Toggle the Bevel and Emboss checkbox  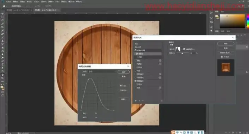136,50
